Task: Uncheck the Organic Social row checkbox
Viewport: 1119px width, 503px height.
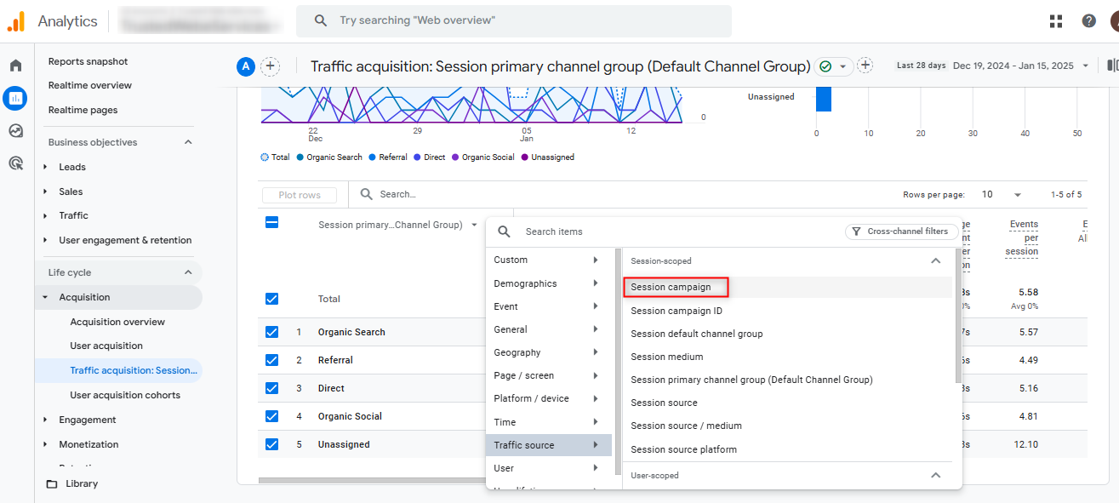Action: (271, 416)
